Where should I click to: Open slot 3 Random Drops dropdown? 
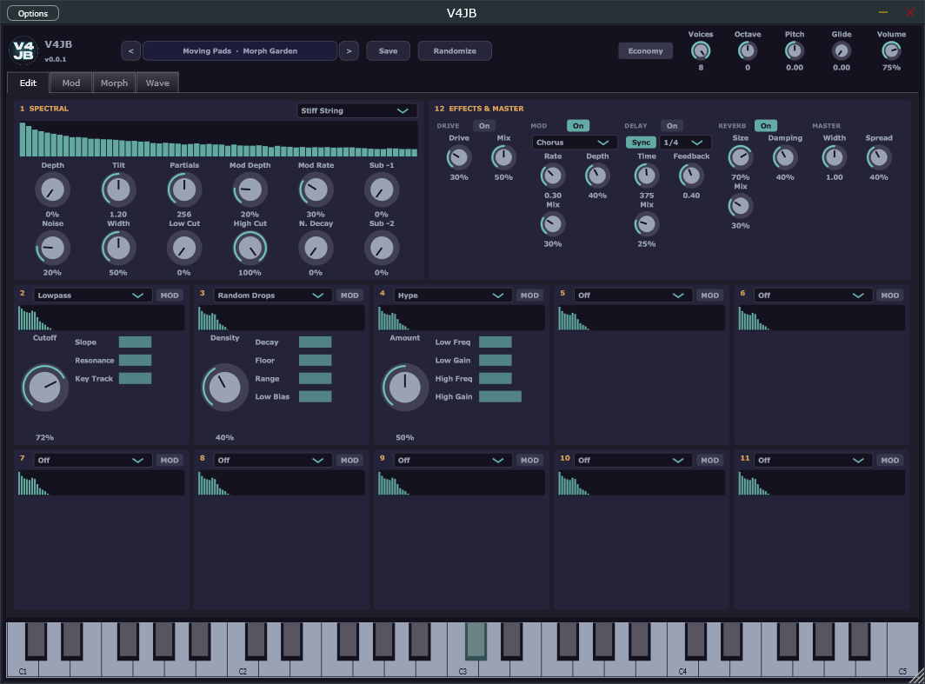click(273, 296)
